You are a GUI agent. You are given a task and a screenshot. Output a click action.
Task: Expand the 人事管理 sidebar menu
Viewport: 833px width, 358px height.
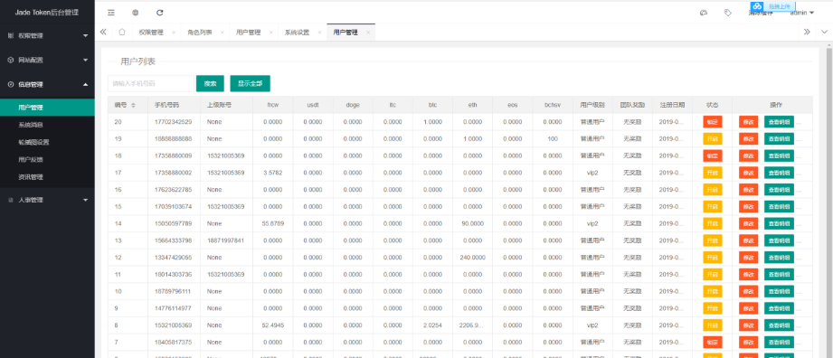coord(47,200)
